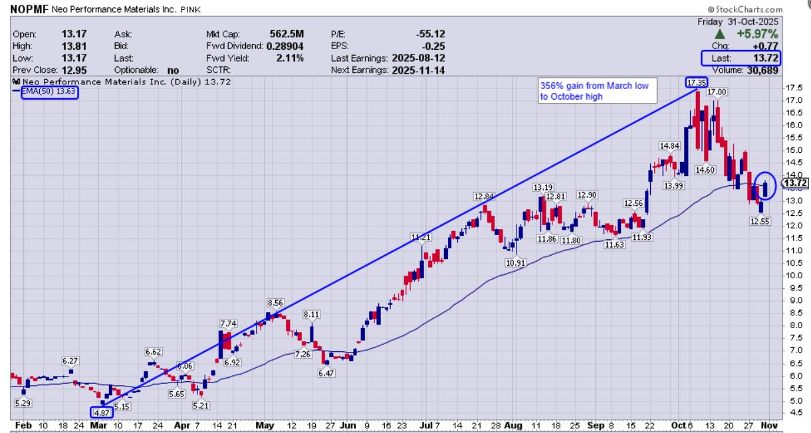811x433 pixels.
Task: Click the Optionable value 'no'
Action: tap(174, 70)
